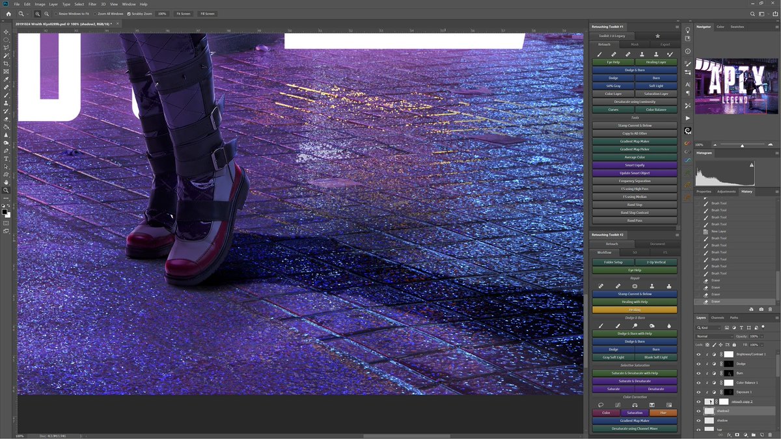Click the foreground color swatch
Viewport: 781px width, 439px height.
tap(5, 211)
